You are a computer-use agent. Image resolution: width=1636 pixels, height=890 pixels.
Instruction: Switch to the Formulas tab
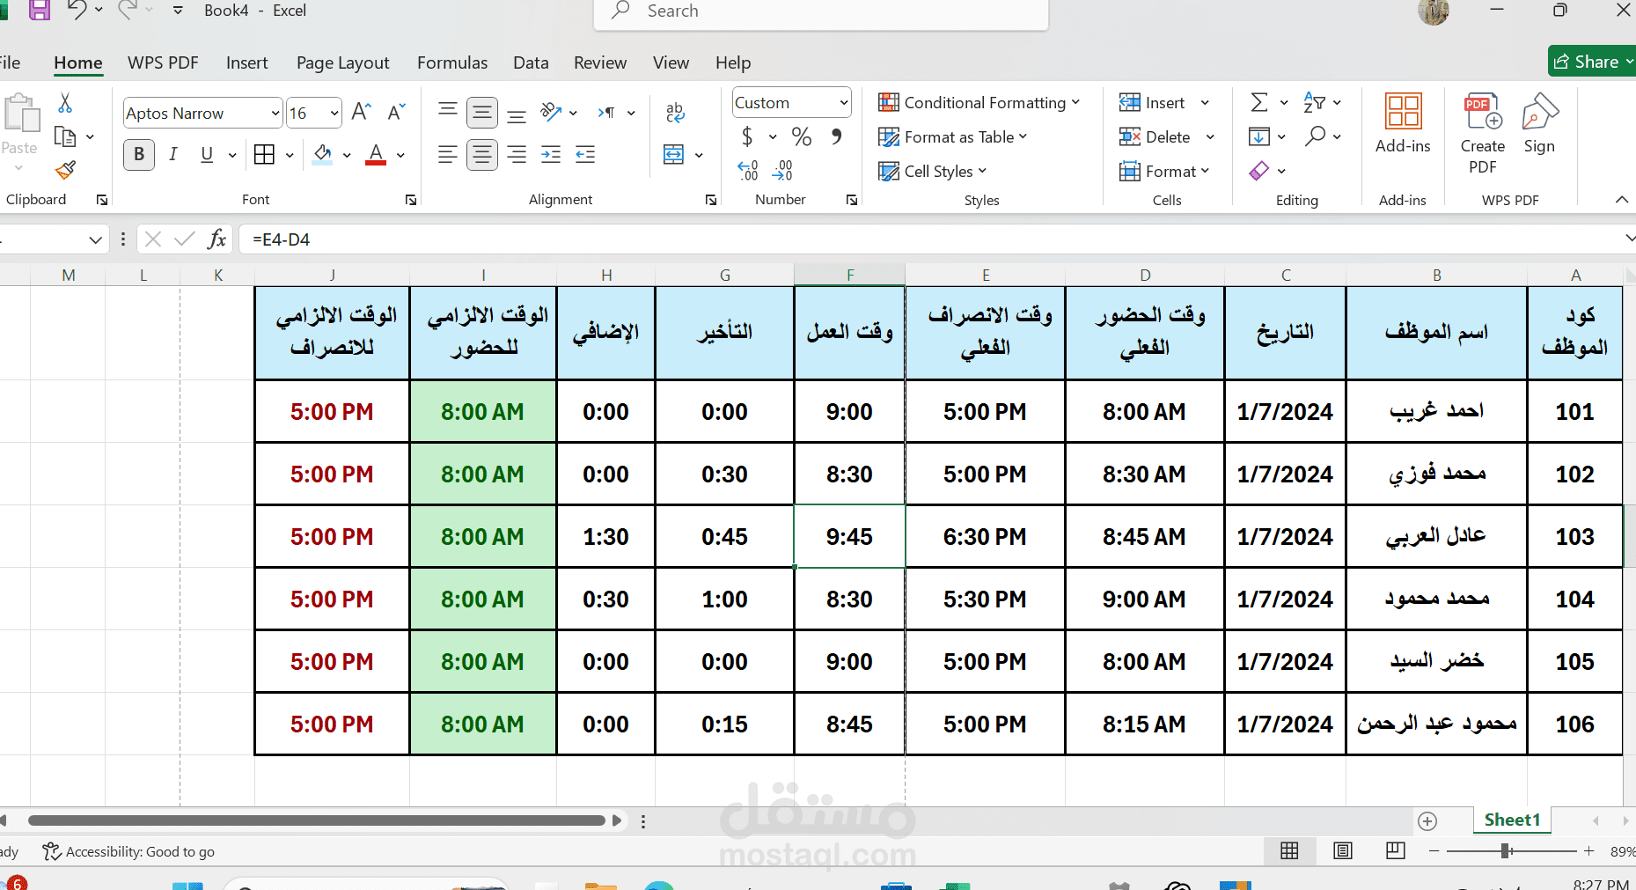(451, 63)
